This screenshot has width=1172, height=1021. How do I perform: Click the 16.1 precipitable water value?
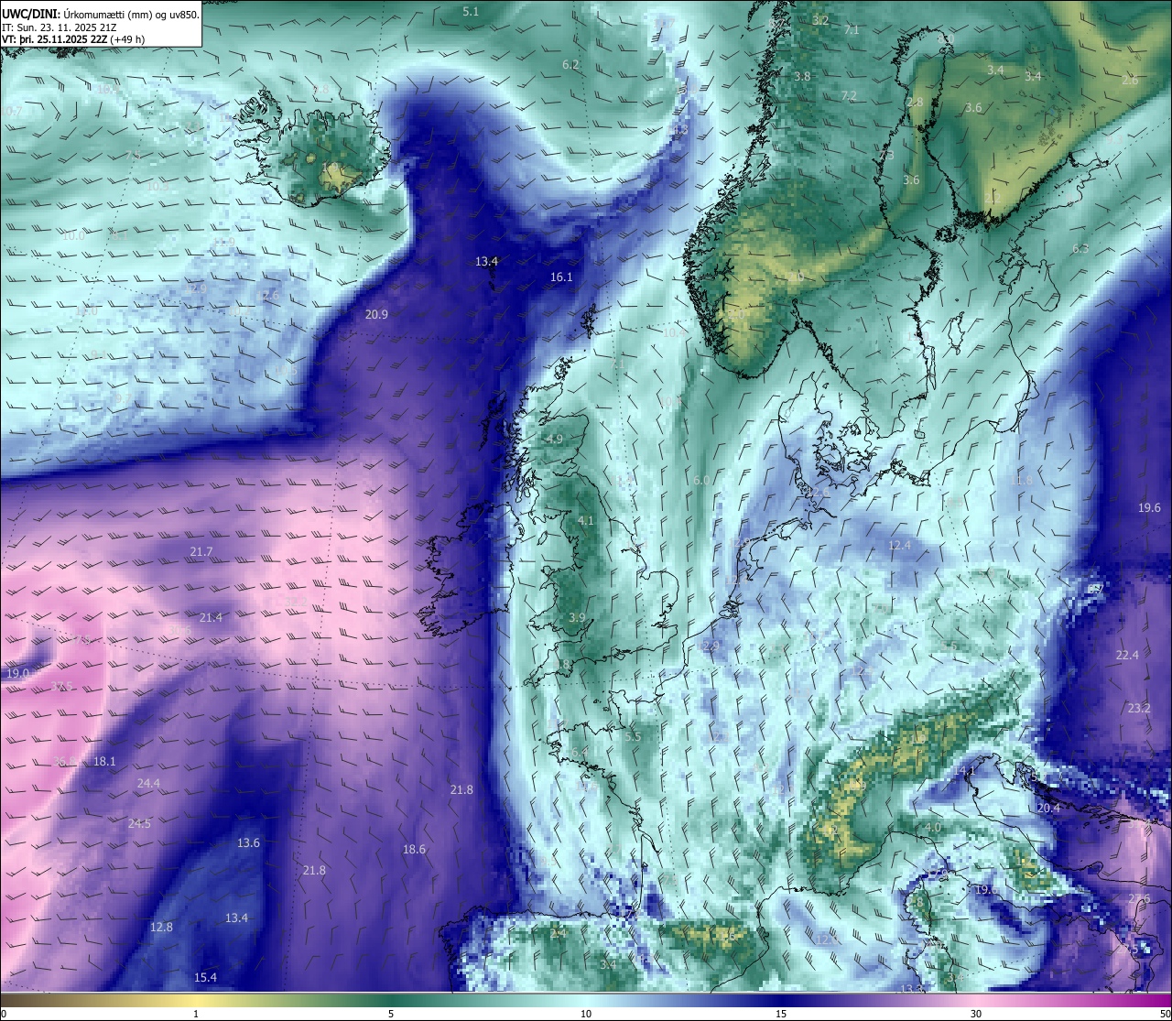point(561,277)
